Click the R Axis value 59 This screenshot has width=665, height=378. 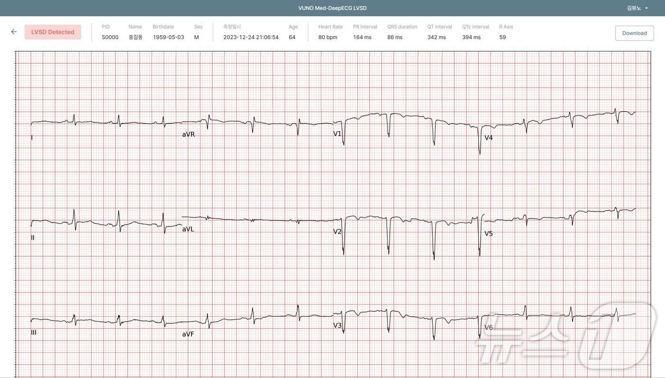coord(503,37)
